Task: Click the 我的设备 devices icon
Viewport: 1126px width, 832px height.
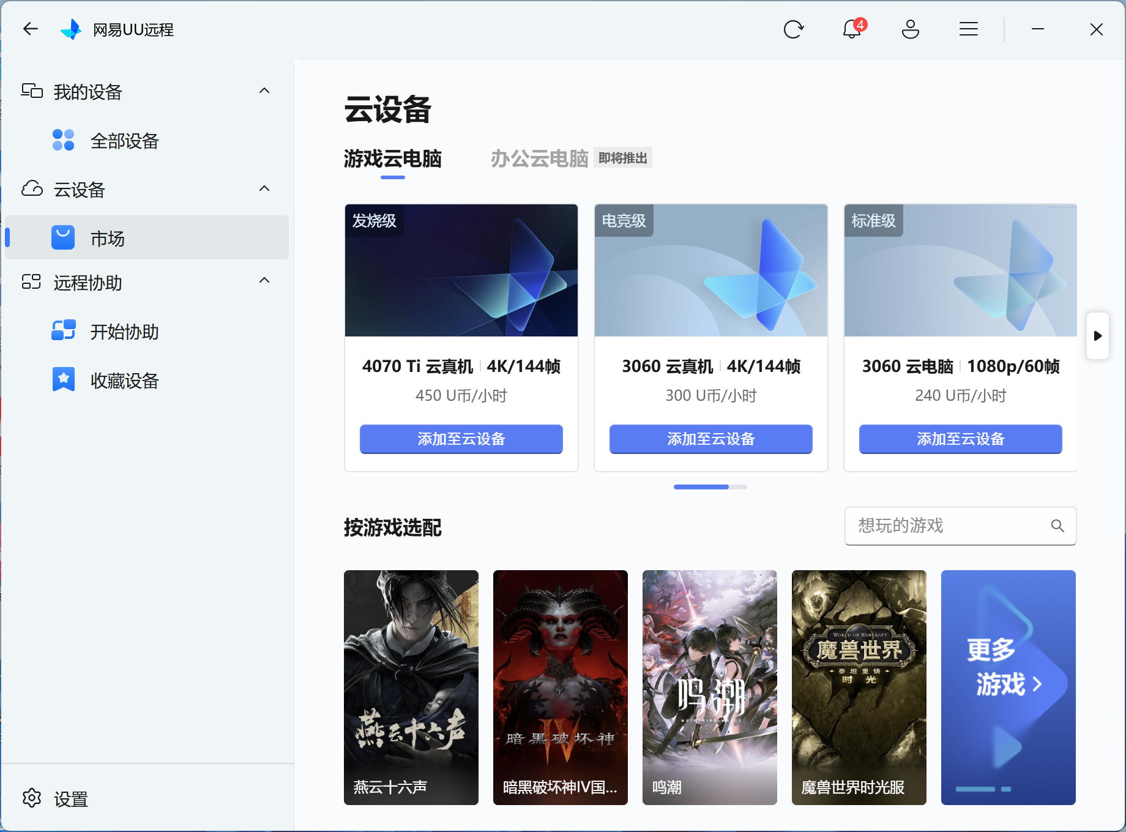Action: click(x=32, y=91)
